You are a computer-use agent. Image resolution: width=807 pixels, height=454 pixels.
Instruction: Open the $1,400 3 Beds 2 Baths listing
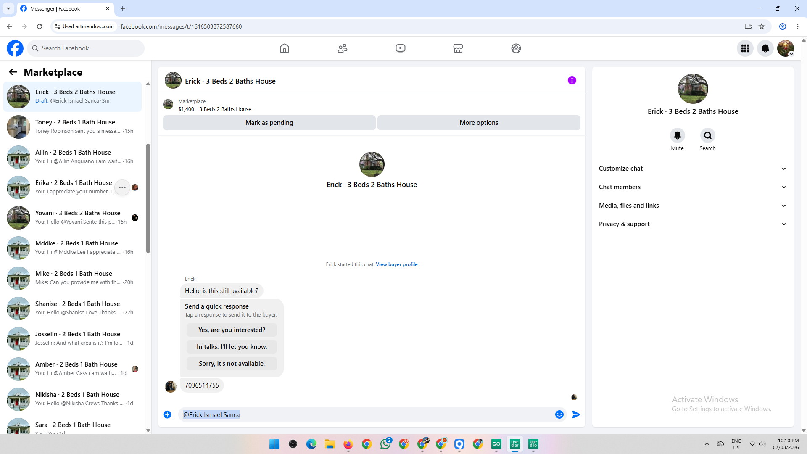215,109
